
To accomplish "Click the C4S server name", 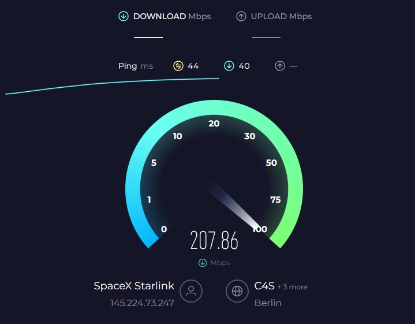I will click(264, 286).
